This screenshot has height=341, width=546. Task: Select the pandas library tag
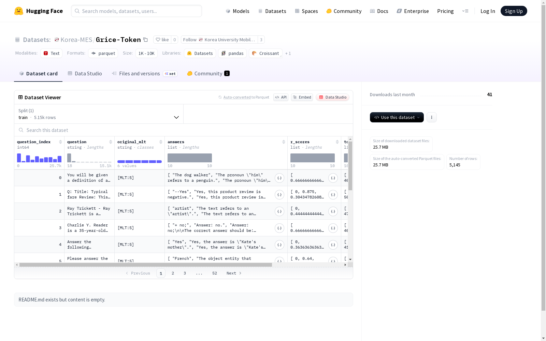232,53
